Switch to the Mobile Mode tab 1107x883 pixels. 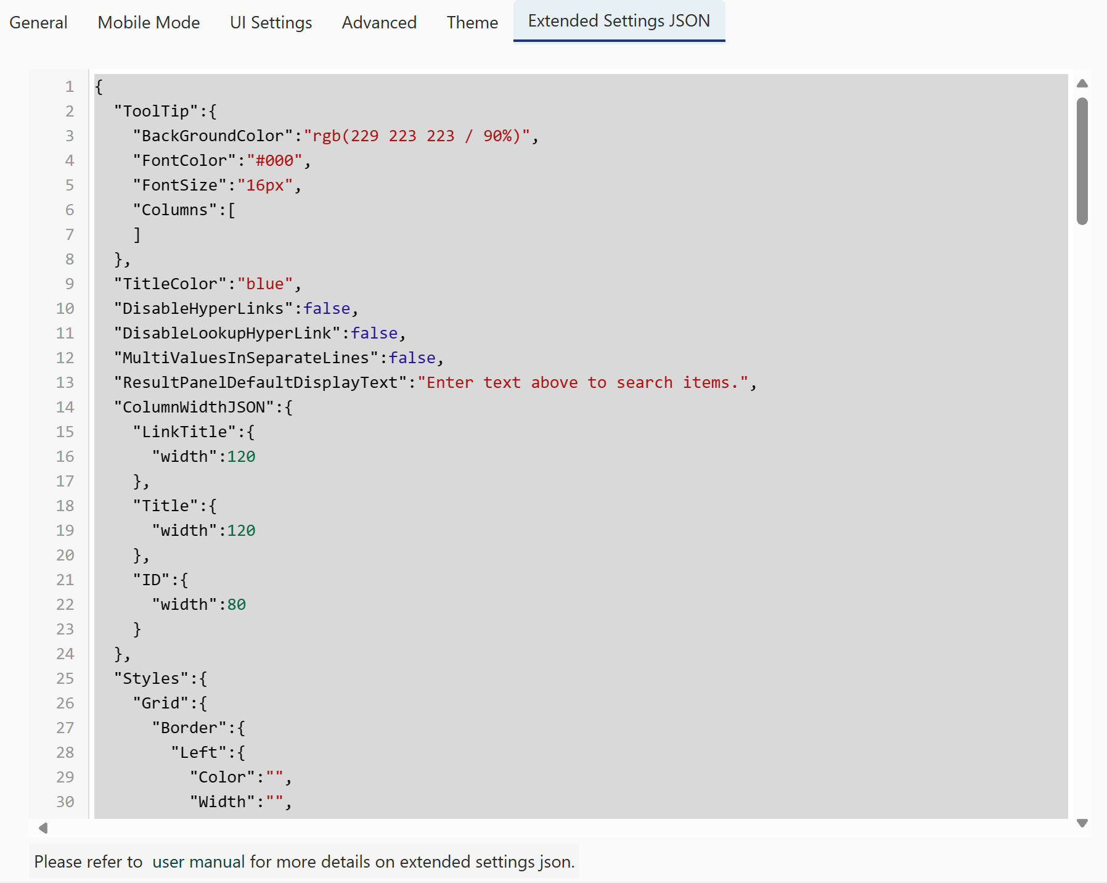pyautogui.click(x=149, y=22)
